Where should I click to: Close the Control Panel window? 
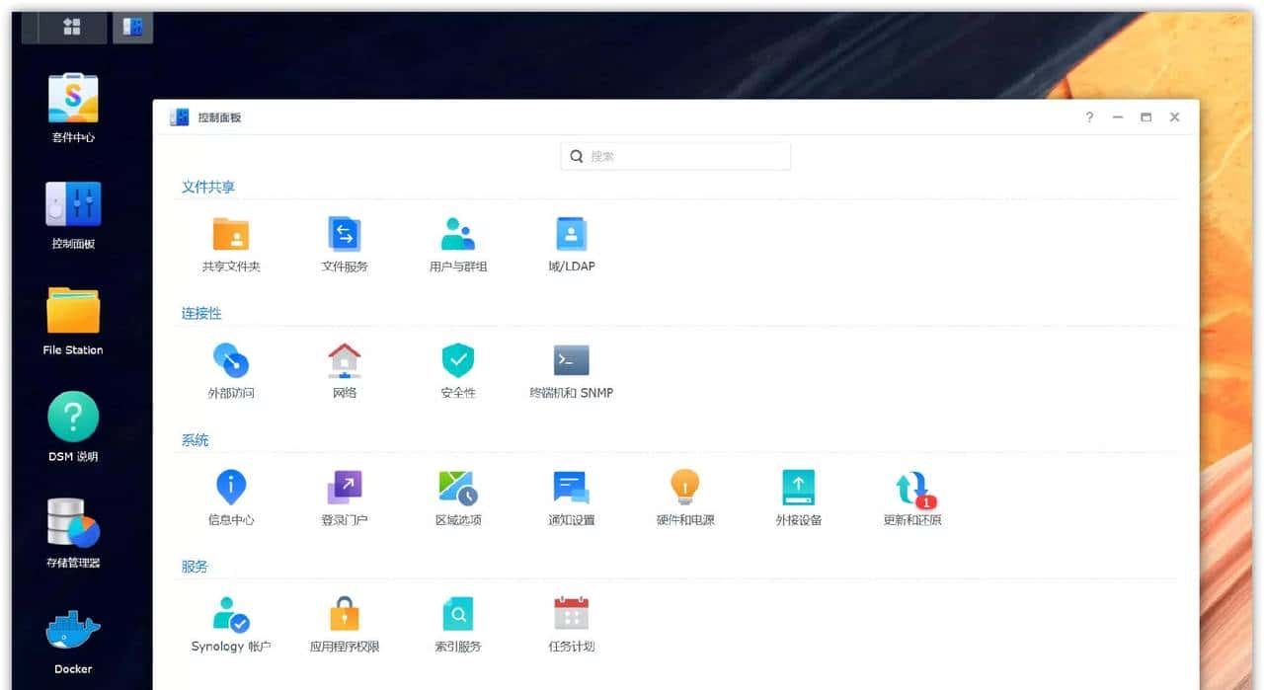(1174, 117)
